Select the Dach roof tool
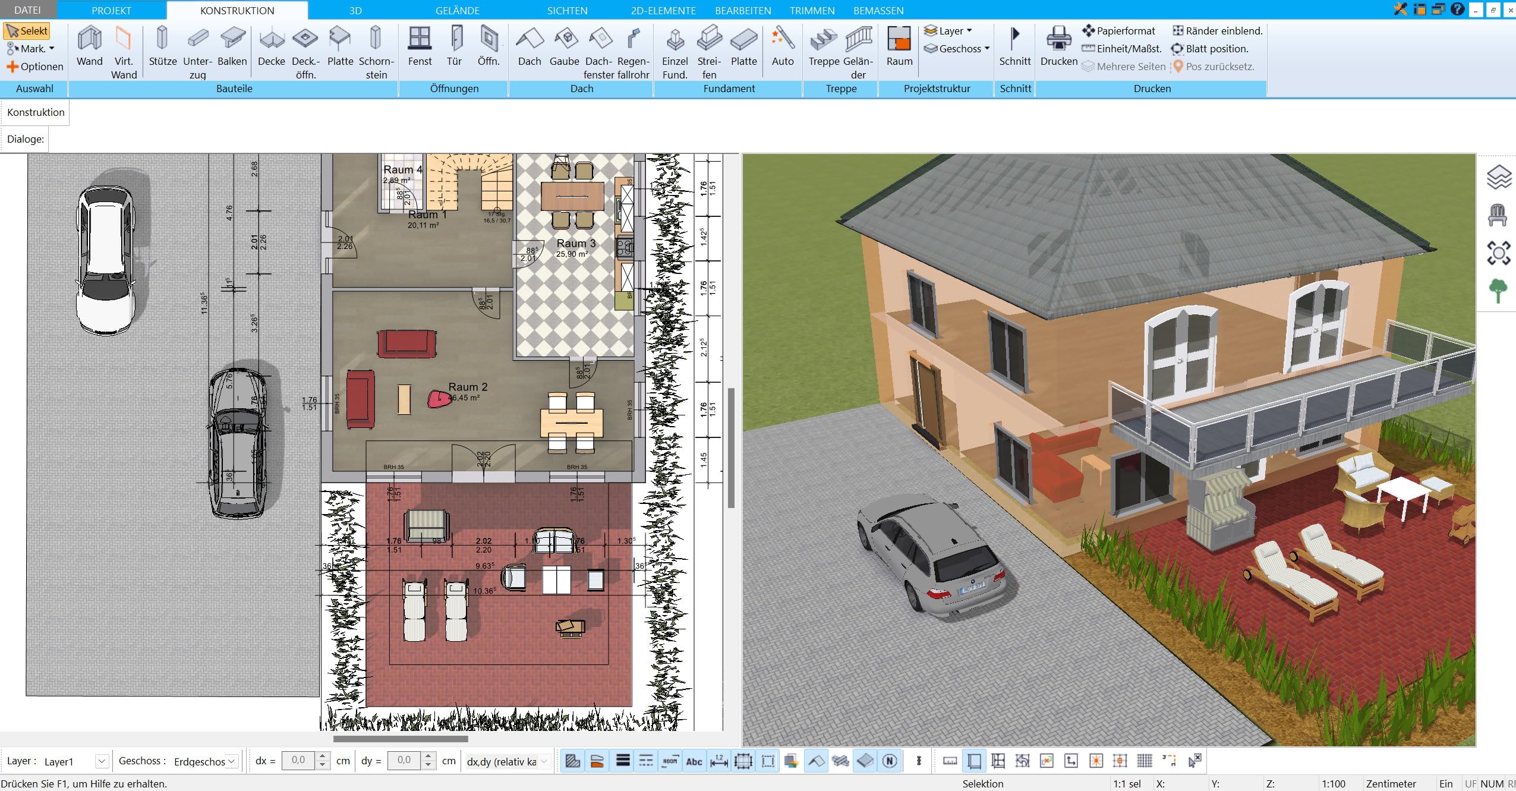Screen dimensions: 1516x791 click(x=530, y=46)
